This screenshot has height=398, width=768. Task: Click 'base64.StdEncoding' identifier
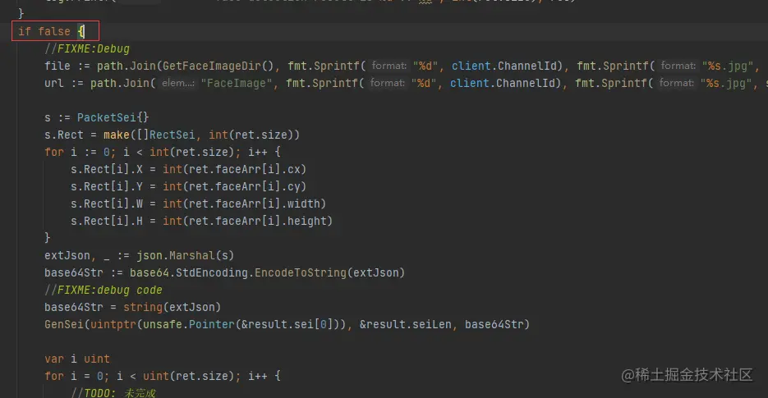tap(189, 272)
